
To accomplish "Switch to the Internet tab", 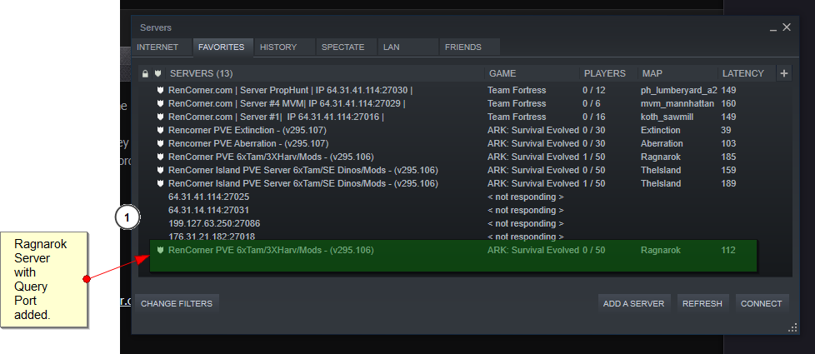I will 157,47.
